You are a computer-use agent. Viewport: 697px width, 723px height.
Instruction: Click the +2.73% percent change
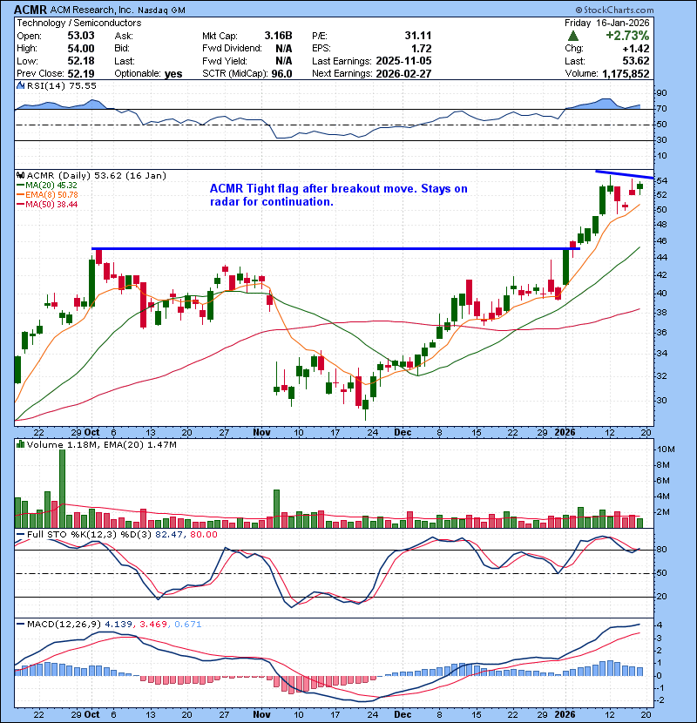pyautogui.click(x=627, y=36)
